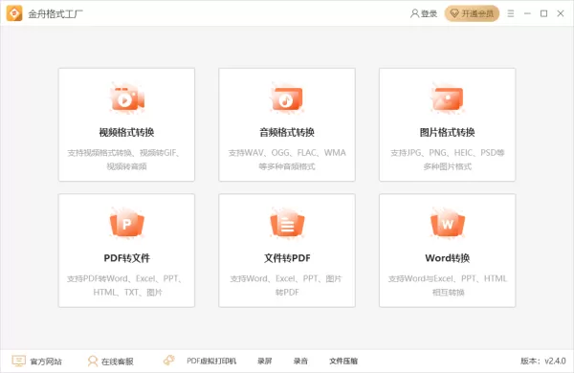Click the printer icon beside PDF虚拟打印机
The width and height of the screenshot is (574, 373).
[168, 361]
